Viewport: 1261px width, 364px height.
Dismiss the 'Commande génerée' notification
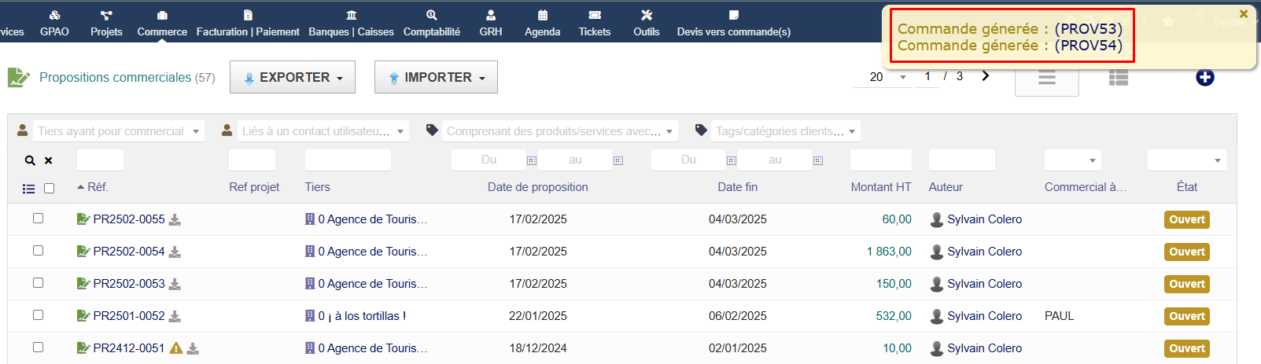[1244, 14]
